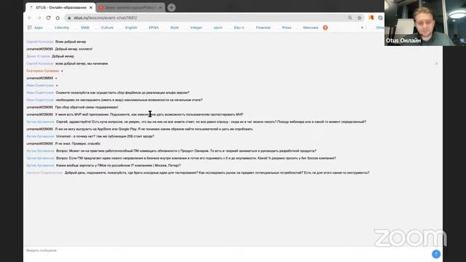Click message starting 'Unnamed - а почему нет?'
This screenshot has height=262, width=466.
[105, 136]
